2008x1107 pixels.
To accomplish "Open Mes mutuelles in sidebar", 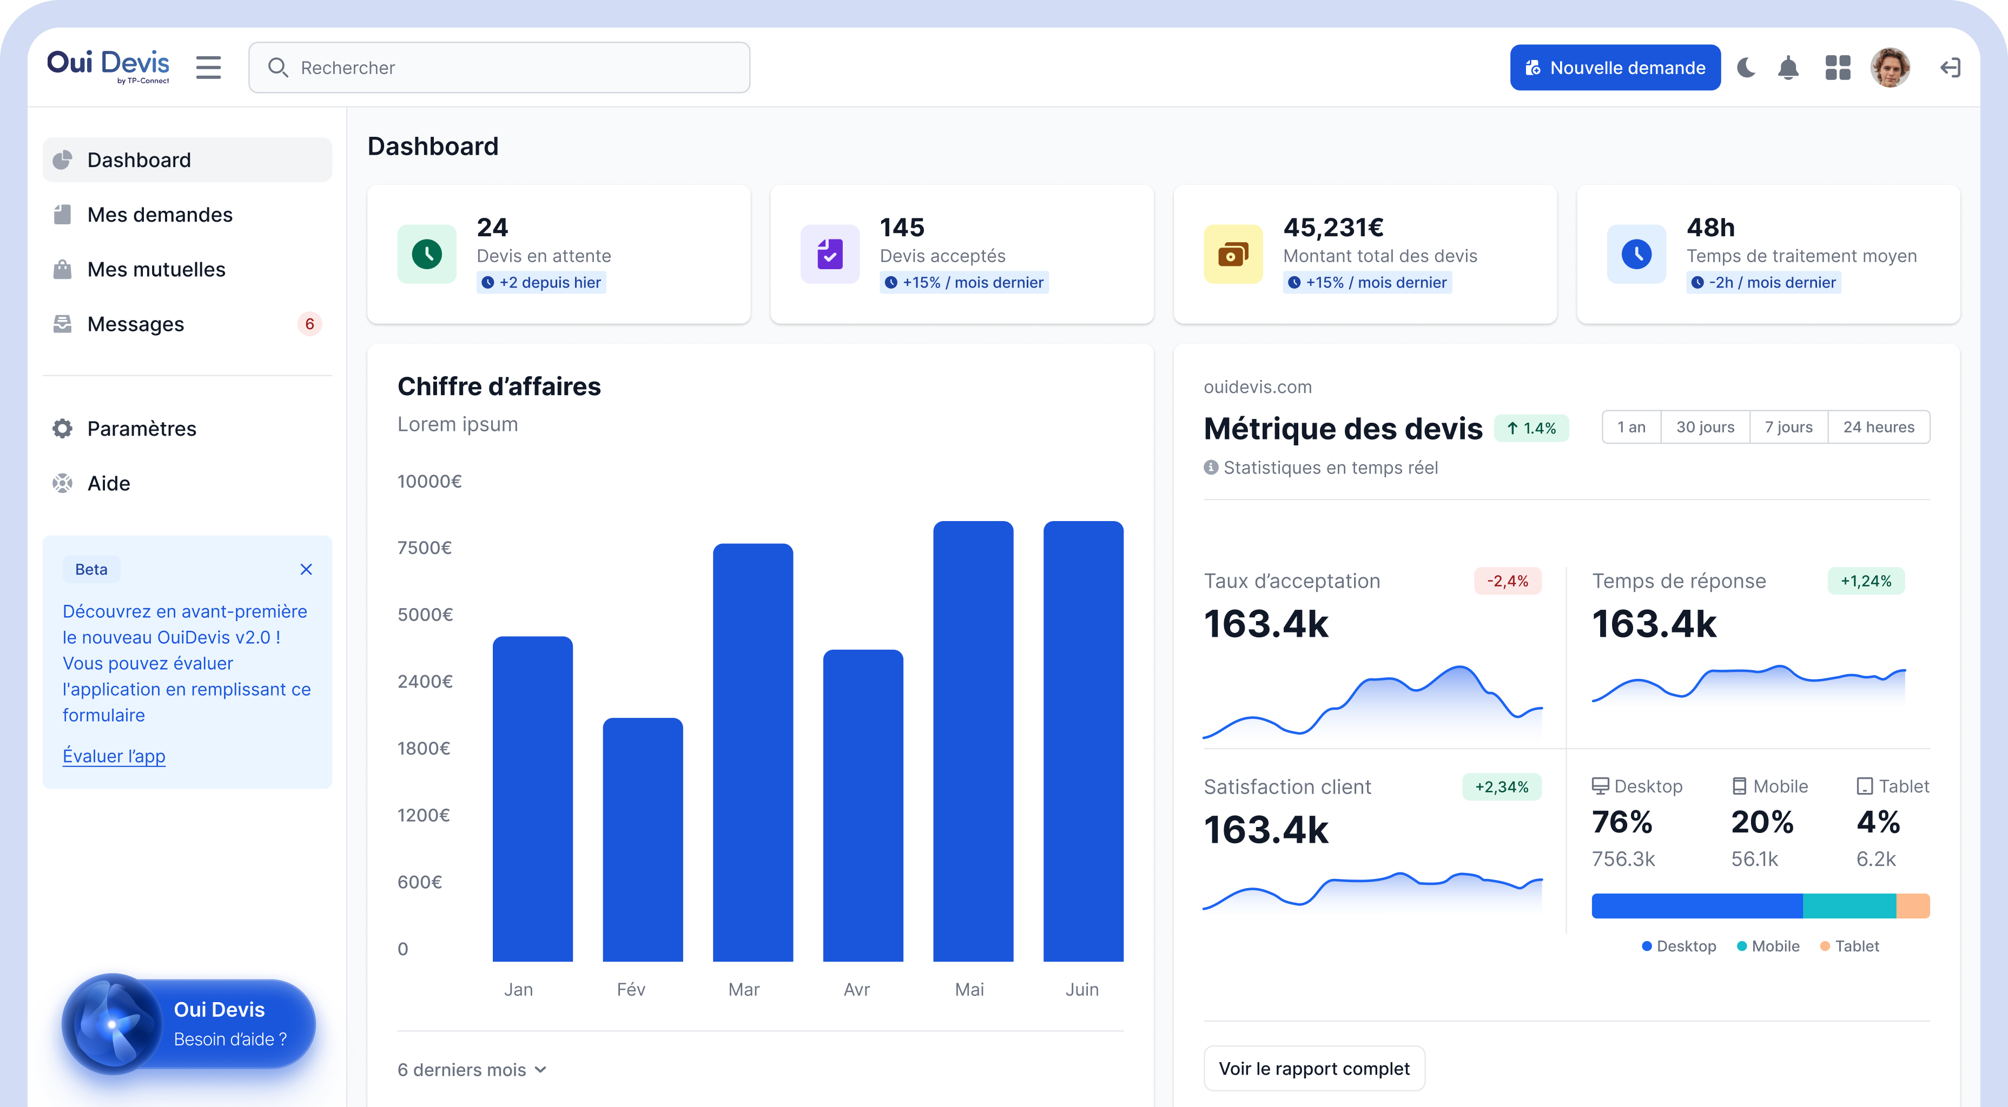I will [156, 270].
